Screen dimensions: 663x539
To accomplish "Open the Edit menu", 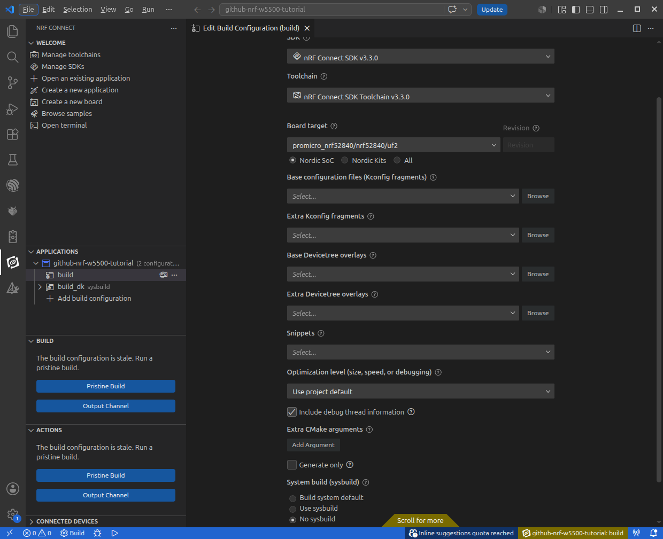I will pyautogui.click(x=49, y=10).
